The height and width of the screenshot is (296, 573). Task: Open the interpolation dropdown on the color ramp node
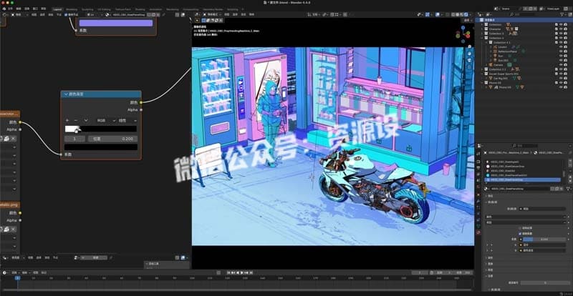[127, 120]
